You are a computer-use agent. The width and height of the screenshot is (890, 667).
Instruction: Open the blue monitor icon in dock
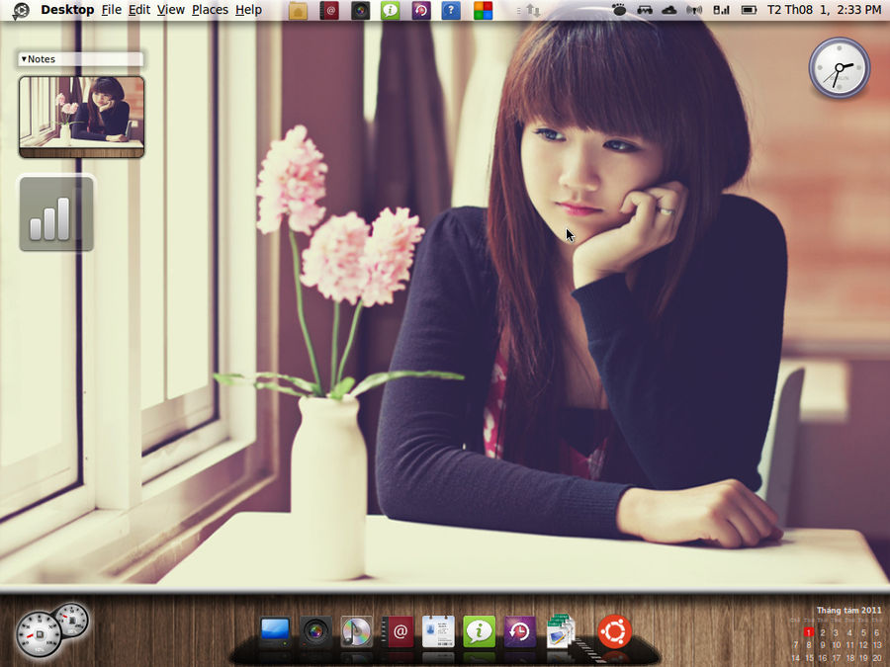(275, 631)
